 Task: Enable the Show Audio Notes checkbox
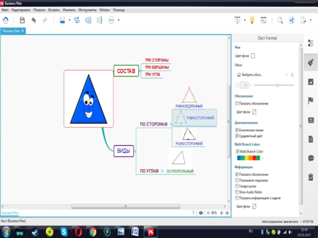click(237, 192)
